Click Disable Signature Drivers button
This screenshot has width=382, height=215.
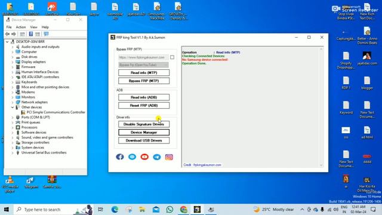[x=144, y=124]
